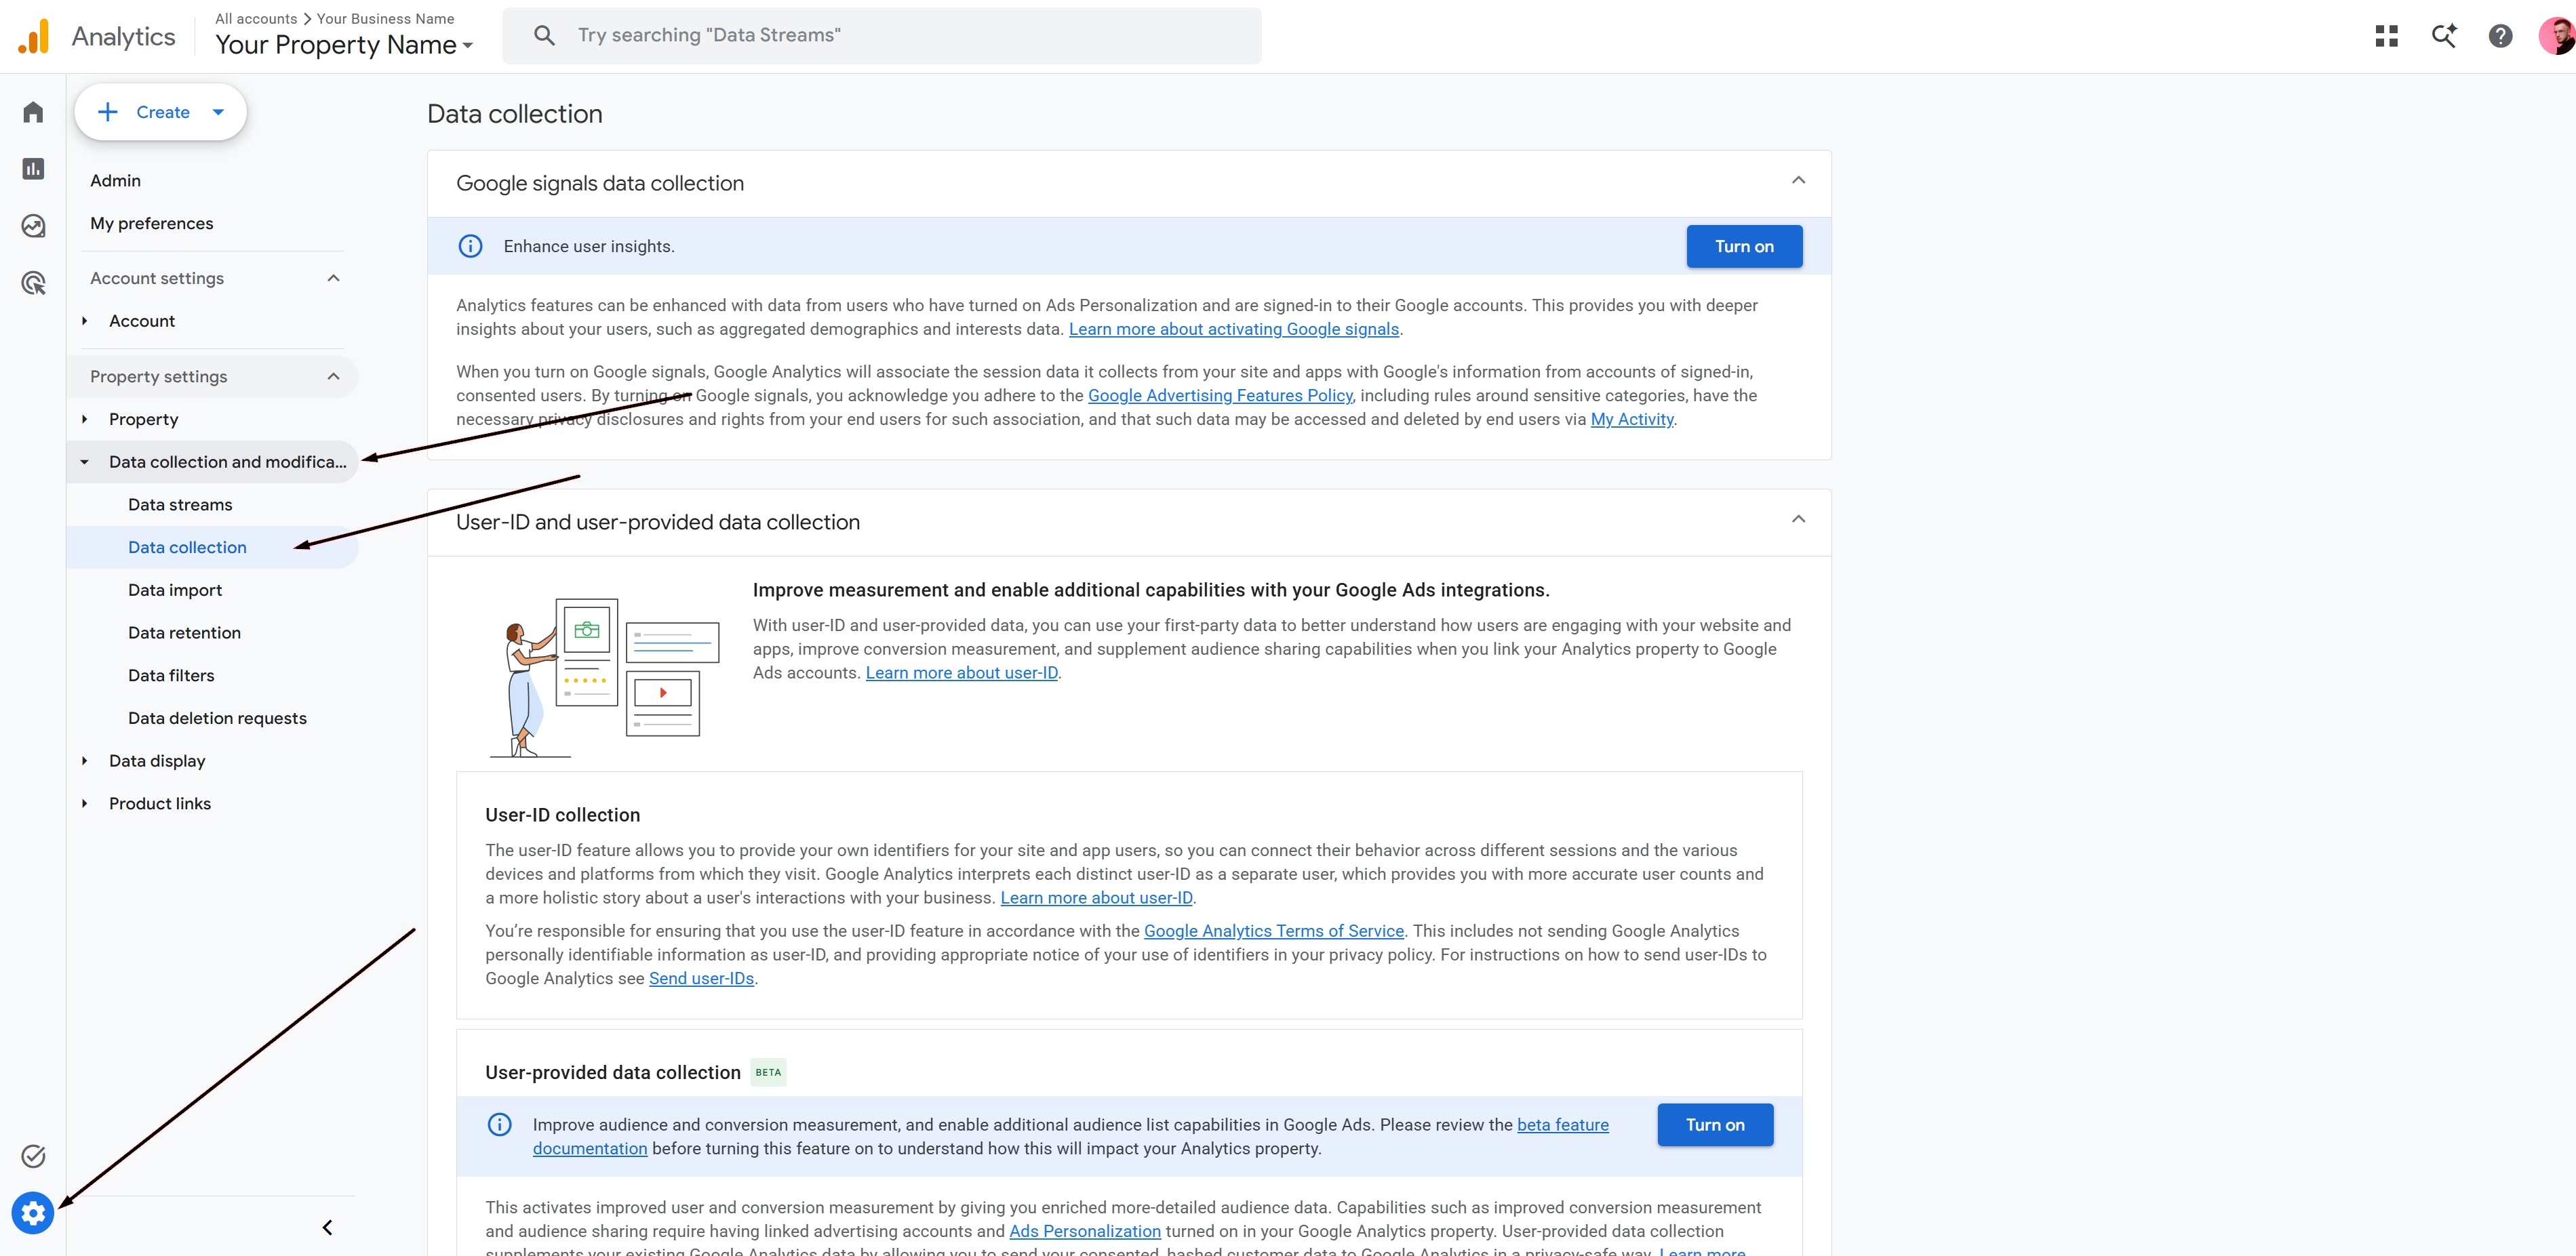2576x1256 pixels.
Task: Collapse the Account settings section
Action: 334,278
